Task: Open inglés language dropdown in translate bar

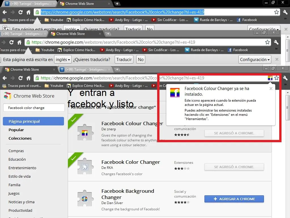Action: pyautogui.click(x=63, y=60)
